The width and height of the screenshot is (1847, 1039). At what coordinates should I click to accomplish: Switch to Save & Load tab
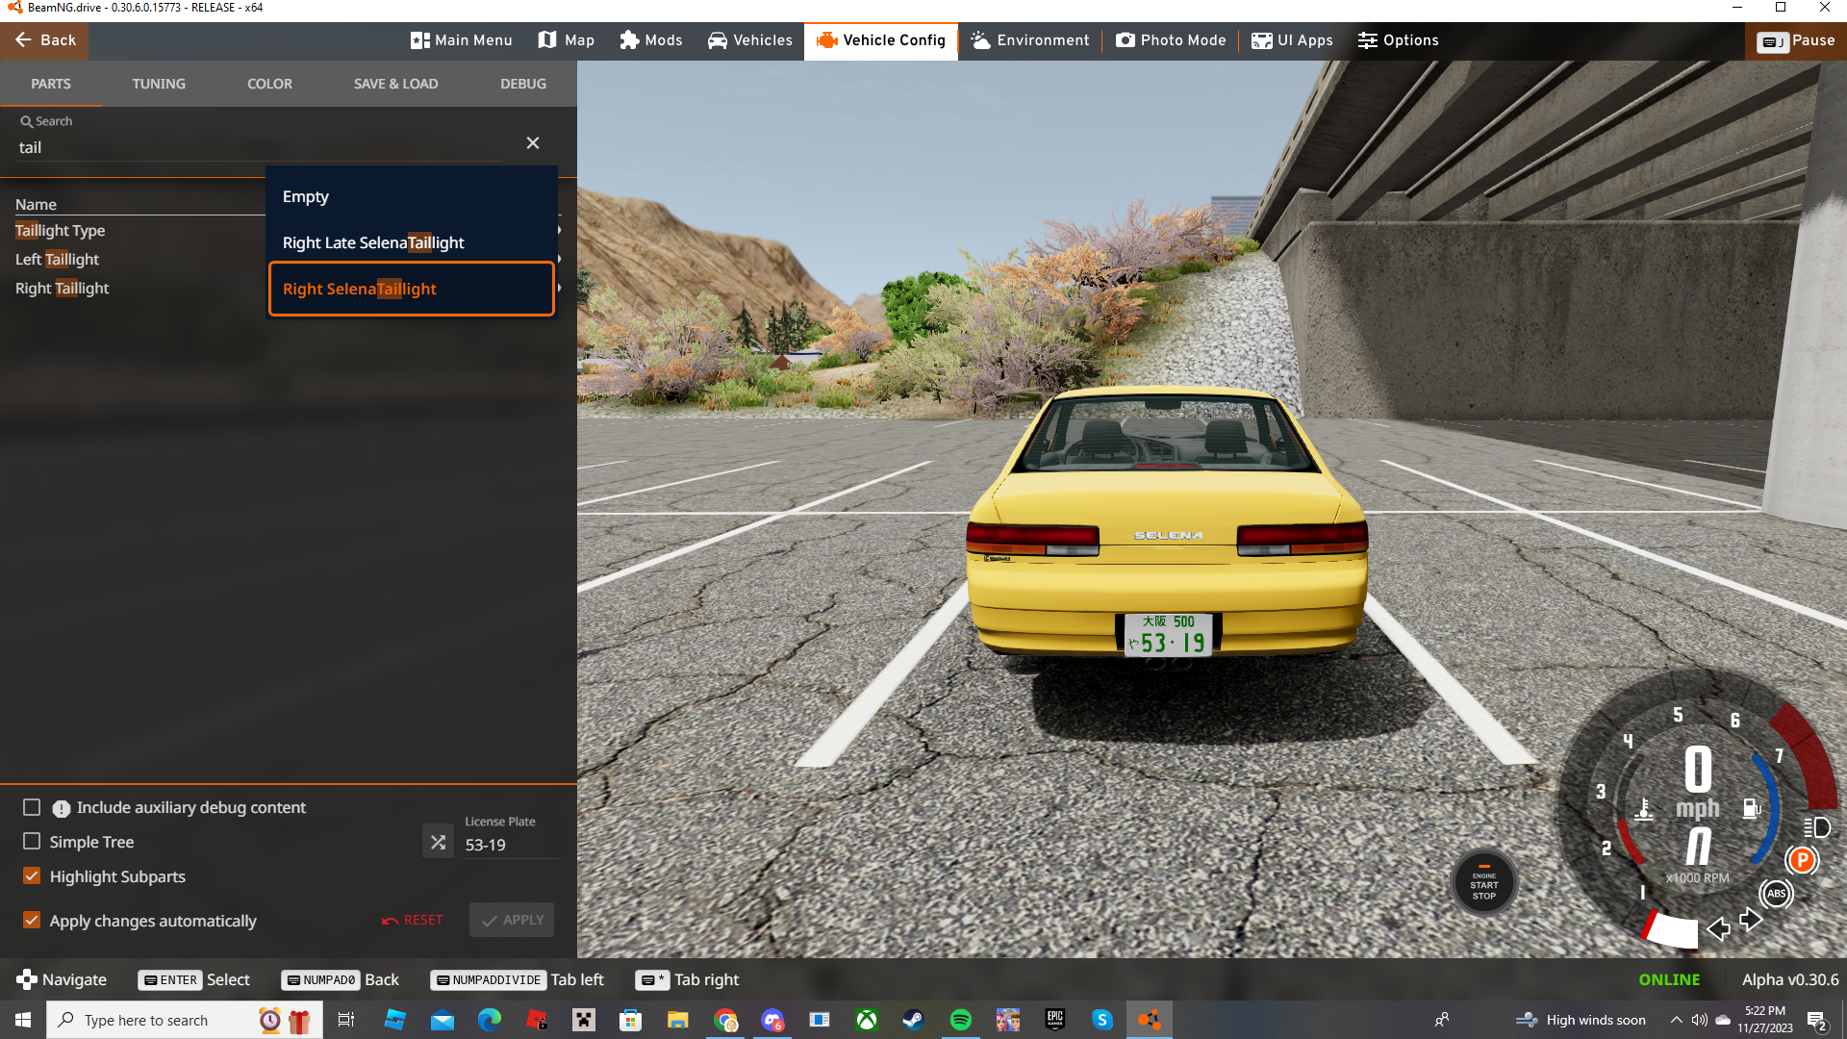point(395,84)
